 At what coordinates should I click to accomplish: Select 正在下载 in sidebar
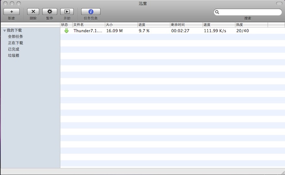(x=16, y=43)
